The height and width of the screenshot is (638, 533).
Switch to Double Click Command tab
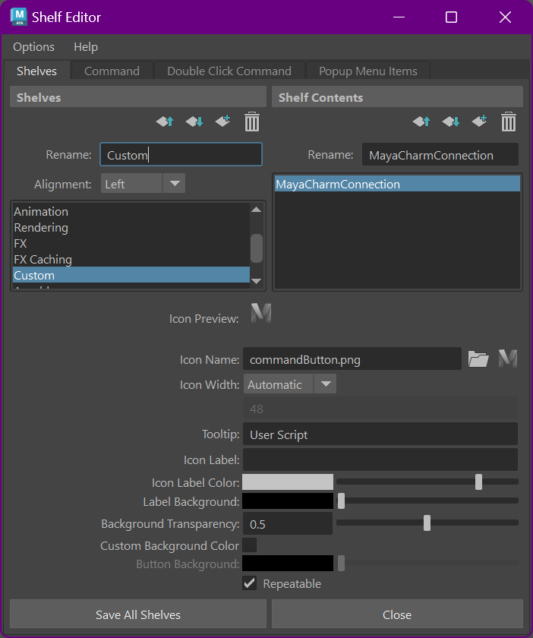pyautogui.click(x=229, y=71)
